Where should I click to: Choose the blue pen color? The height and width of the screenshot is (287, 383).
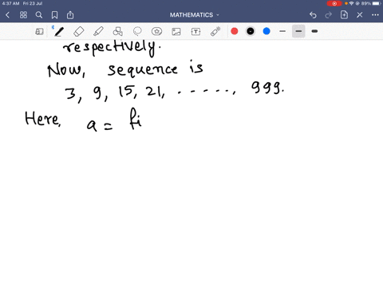click(x=267, y=31)
